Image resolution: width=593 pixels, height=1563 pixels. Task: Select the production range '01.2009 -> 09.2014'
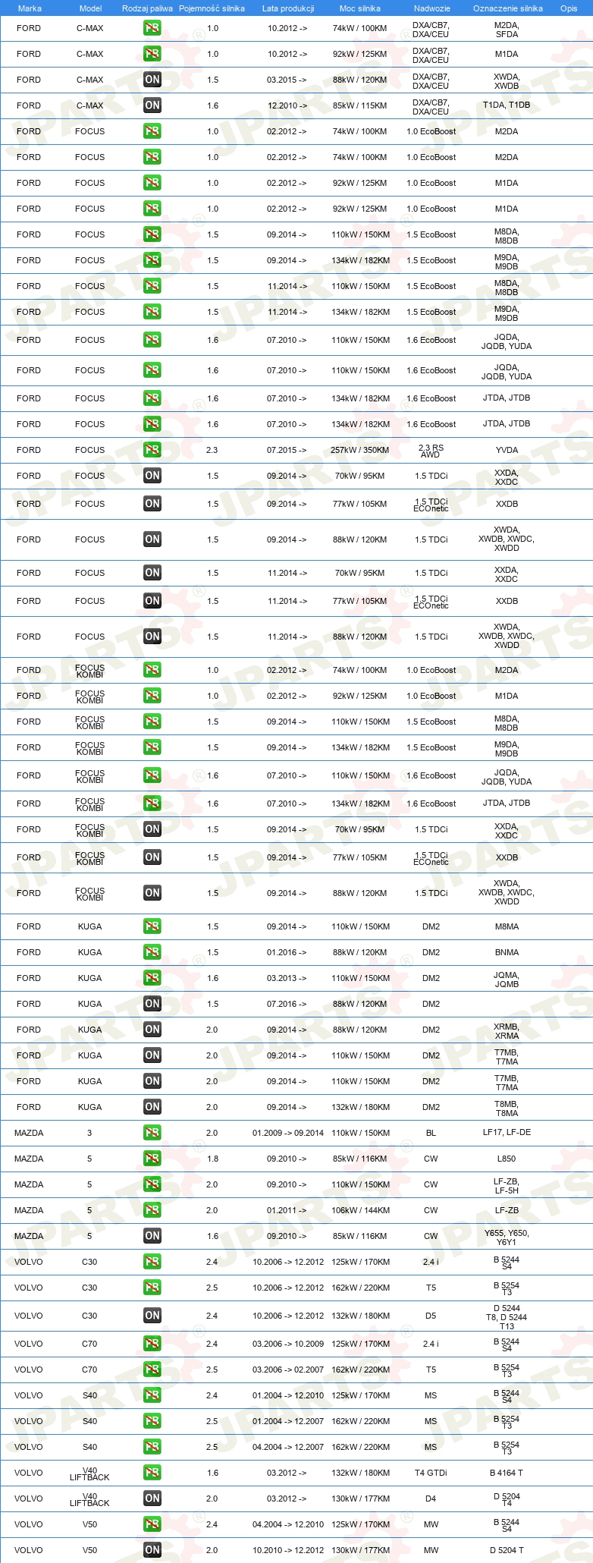coord(288,1133)
